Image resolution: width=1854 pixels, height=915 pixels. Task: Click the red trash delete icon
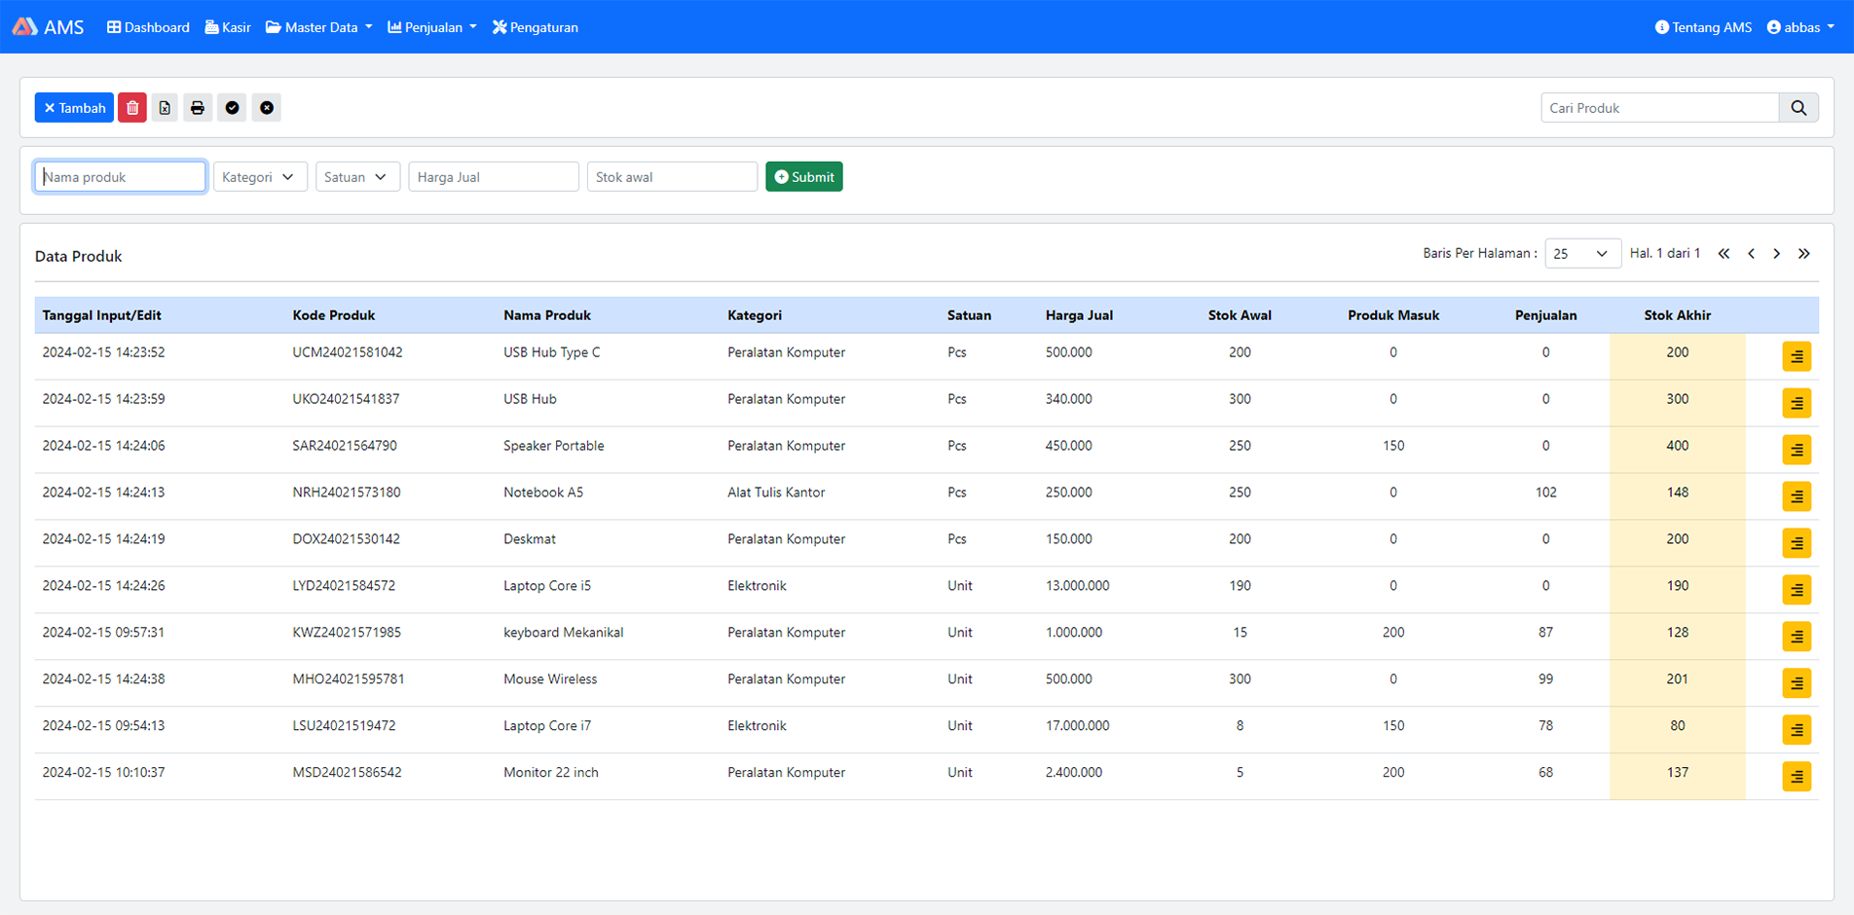(x=132, y=108)
